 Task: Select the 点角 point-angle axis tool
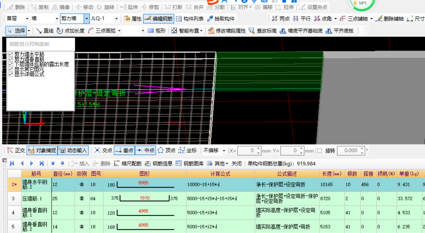tap(323, 19)
